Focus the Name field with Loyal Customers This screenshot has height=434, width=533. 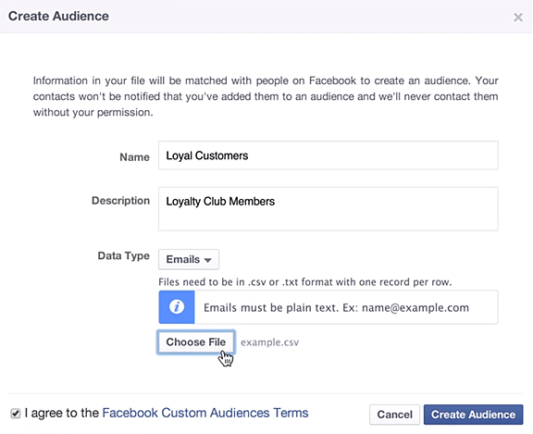pos(328,155)
